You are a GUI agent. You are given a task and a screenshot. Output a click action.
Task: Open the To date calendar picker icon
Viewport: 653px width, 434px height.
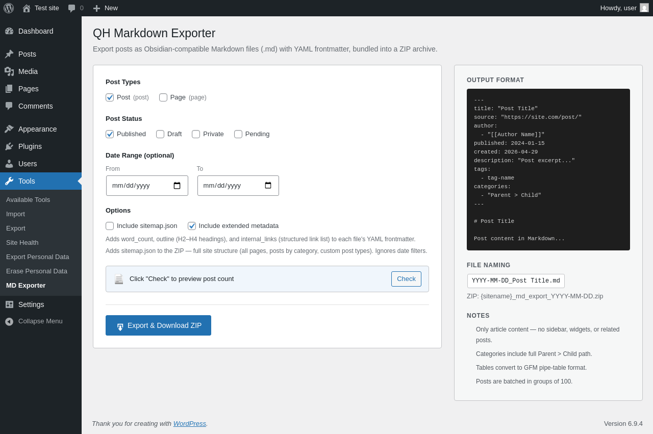268,186
